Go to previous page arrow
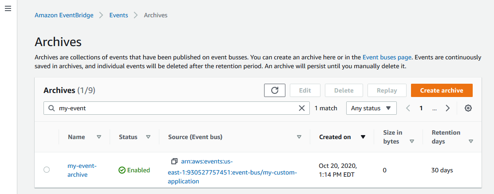 408,108
